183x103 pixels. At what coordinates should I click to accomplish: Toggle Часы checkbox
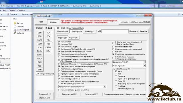(116, 71)
